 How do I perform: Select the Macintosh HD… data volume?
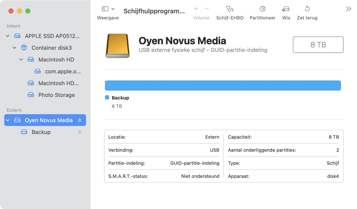pos(58,83)
